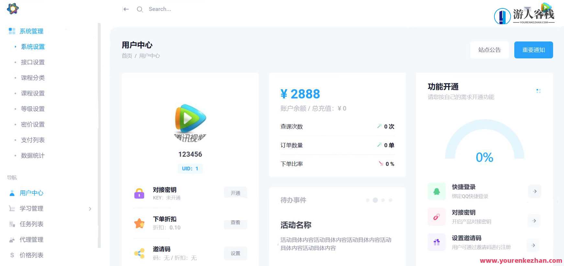
Task: Click the 价格列表 dollar icon
Action: pos(12,255)
